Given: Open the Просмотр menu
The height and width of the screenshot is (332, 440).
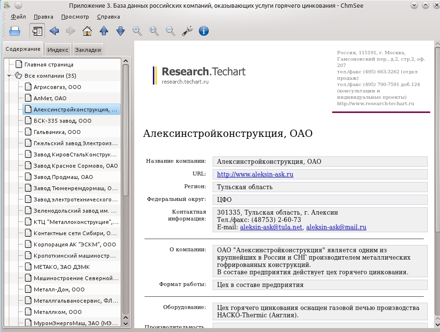Looking at the screenshot, I should pyautogui.click(x=75, y=17).
